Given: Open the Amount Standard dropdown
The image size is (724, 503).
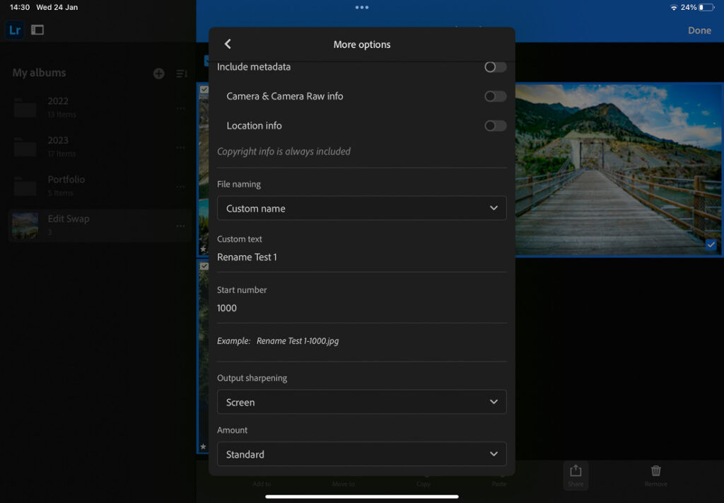Looking at the screenshot, I should point(361,454).
